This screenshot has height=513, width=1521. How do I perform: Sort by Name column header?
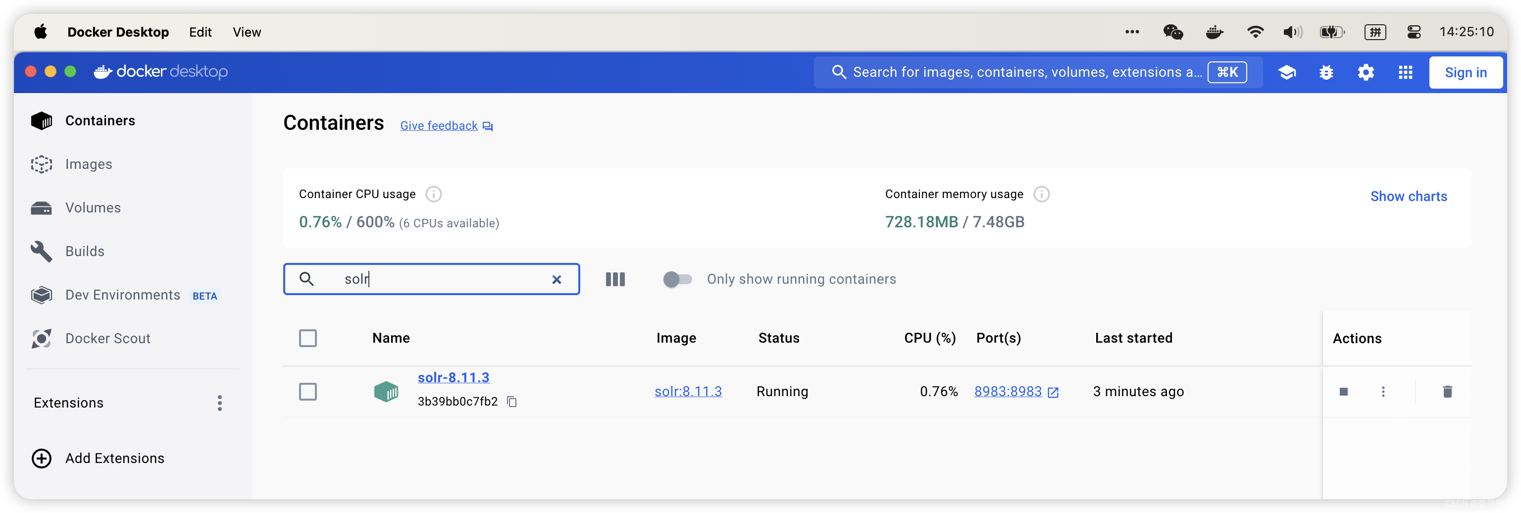pyautogui.click(x=391, y=338)
